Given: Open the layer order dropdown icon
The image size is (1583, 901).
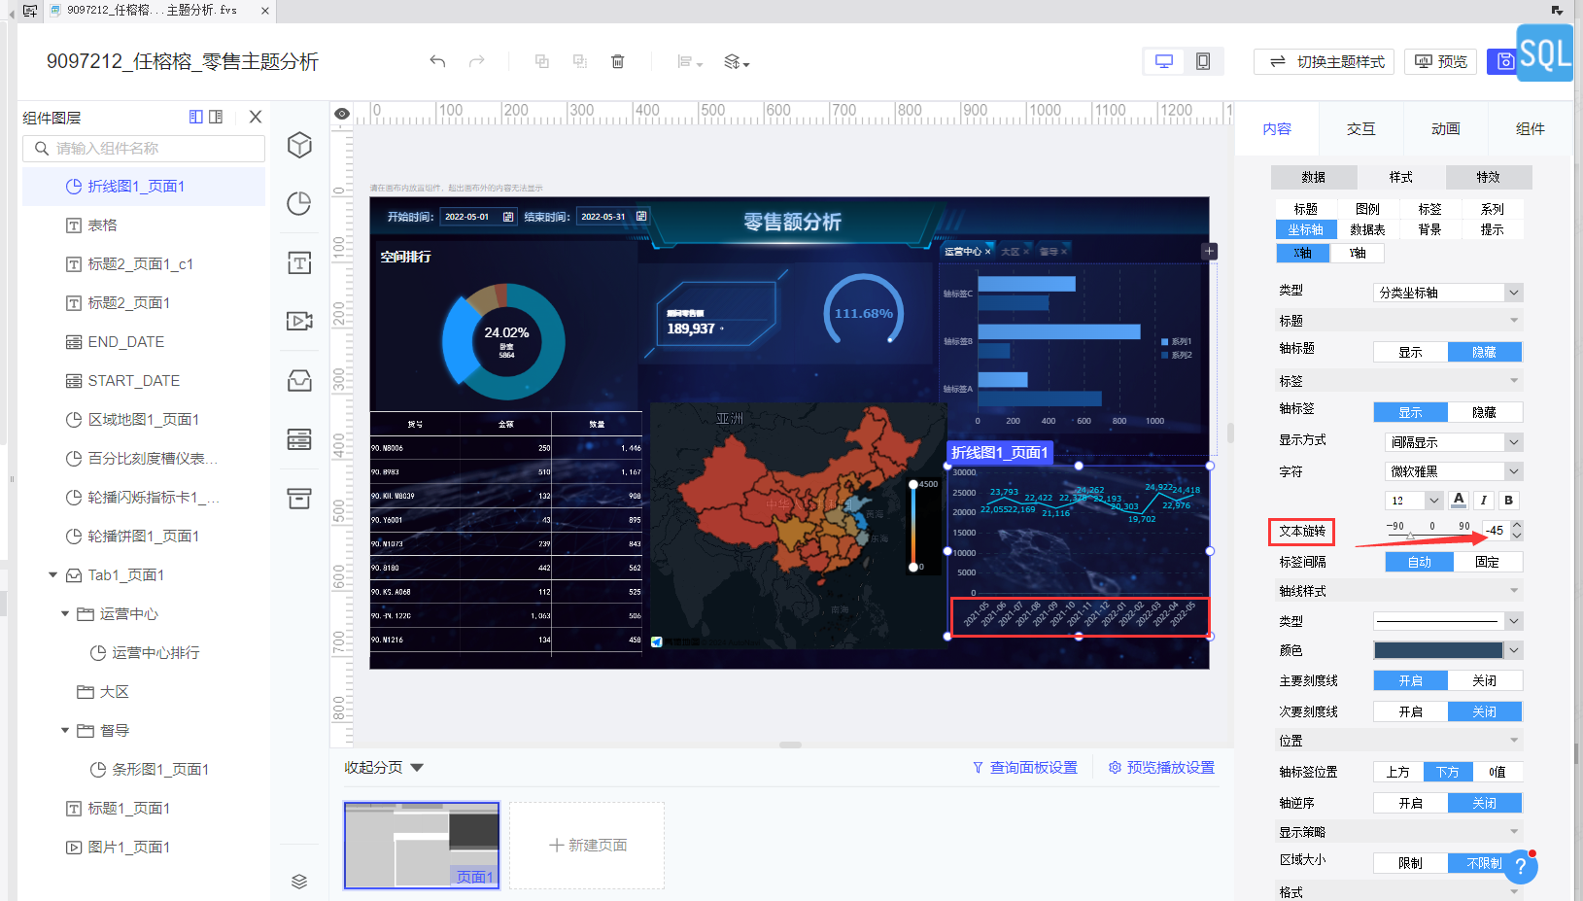Looking at the screenshot, I should 737,62.
